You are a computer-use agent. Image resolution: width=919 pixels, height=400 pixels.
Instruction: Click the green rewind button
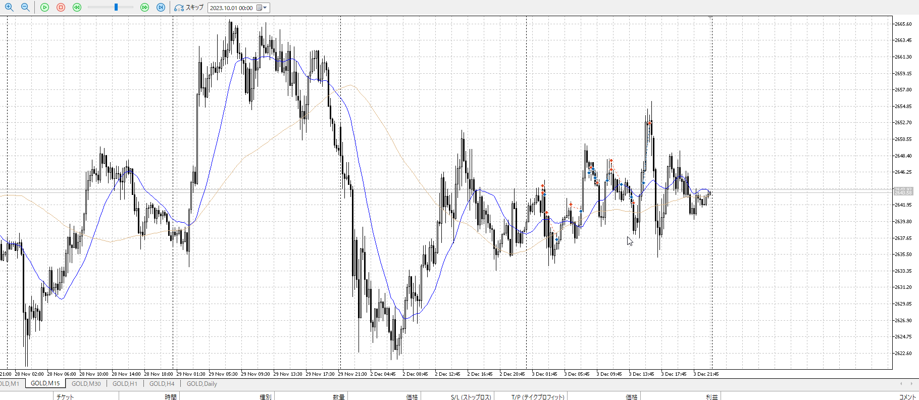point(77,8)
